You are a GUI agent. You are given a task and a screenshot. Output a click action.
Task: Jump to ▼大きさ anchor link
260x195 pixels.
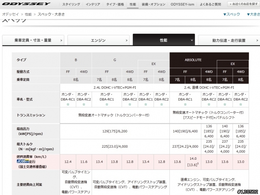(x=253, y=14)
